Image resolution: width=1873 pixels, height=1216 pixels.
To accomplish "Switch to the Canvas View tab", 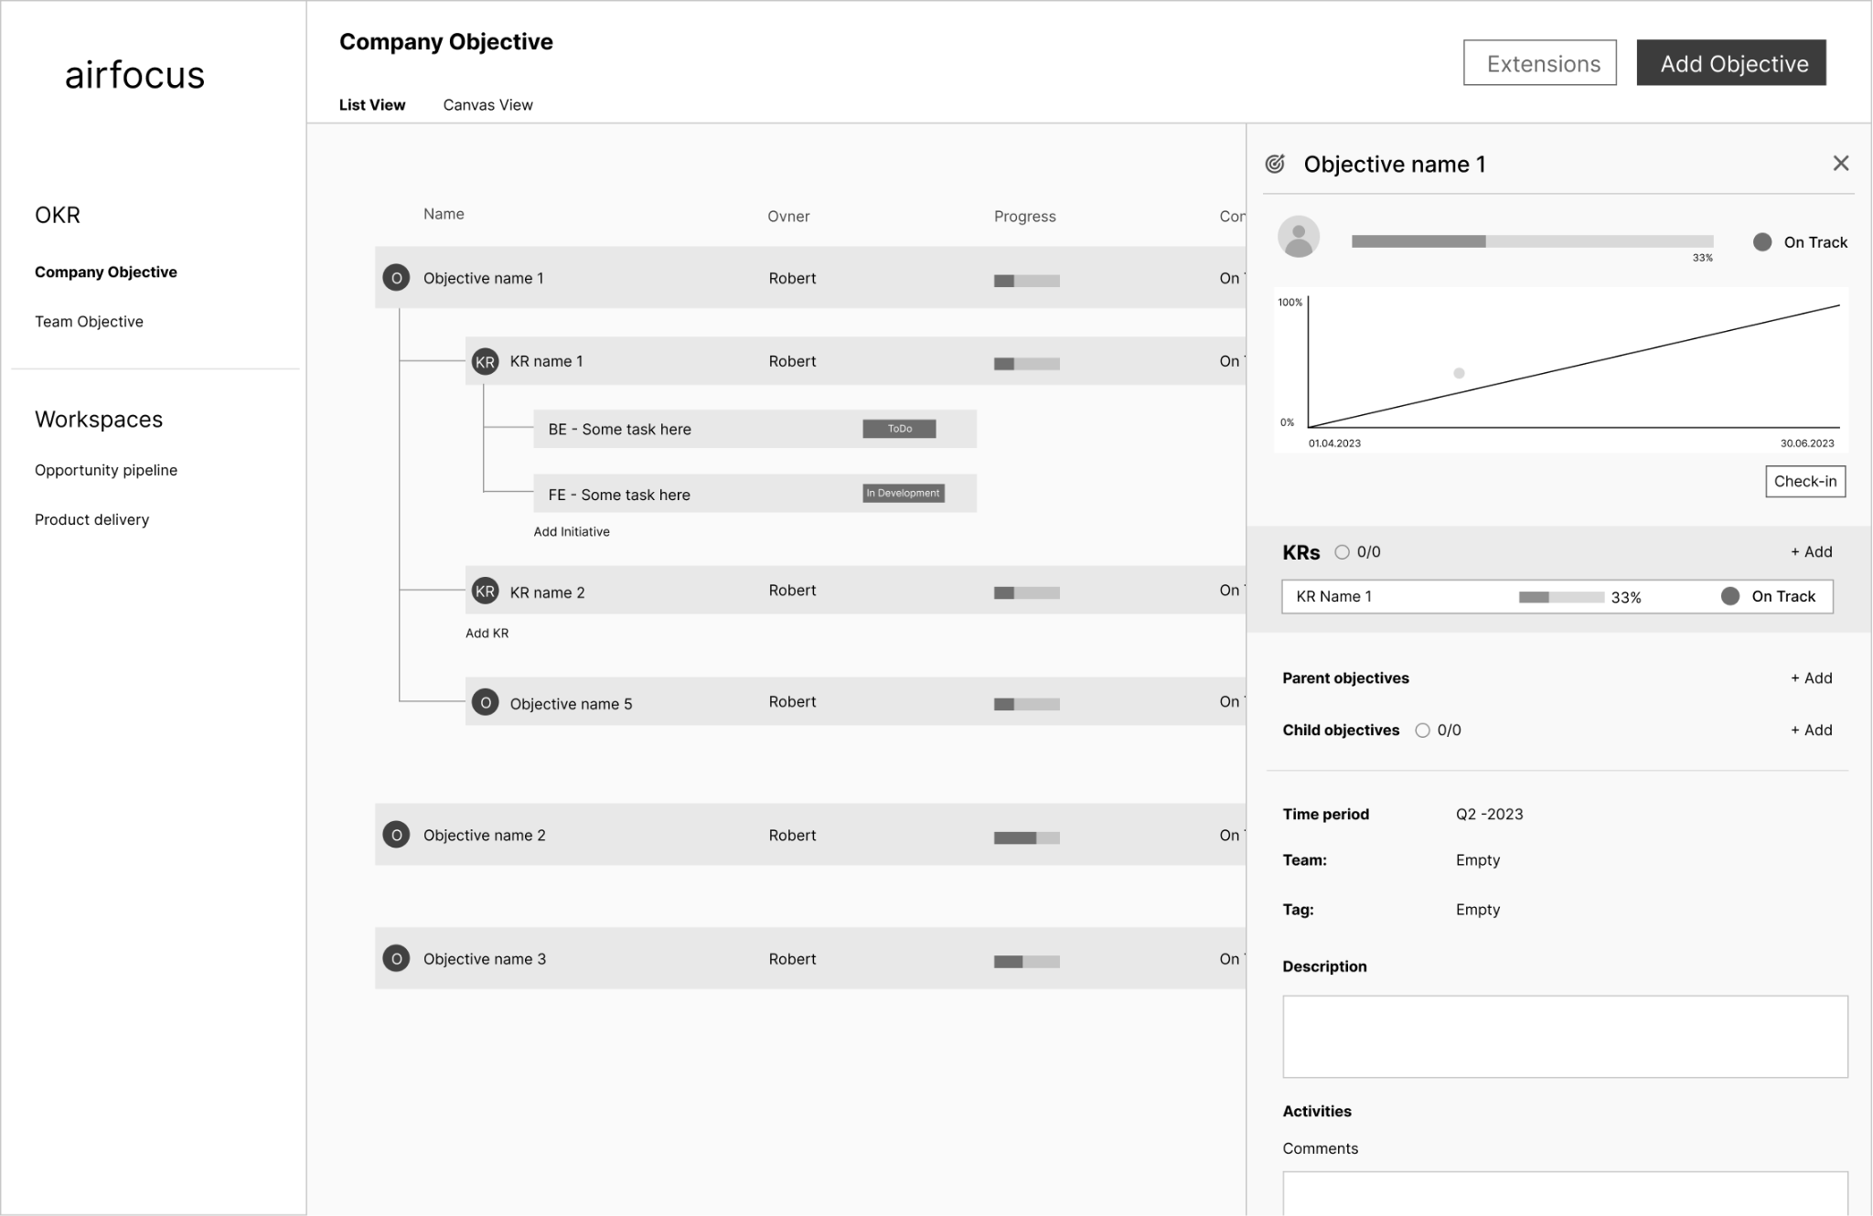I will click(487, 105).
